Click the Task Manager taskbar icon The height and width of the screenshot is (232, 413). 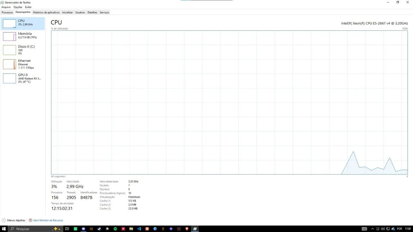click(x=195, y=229)
